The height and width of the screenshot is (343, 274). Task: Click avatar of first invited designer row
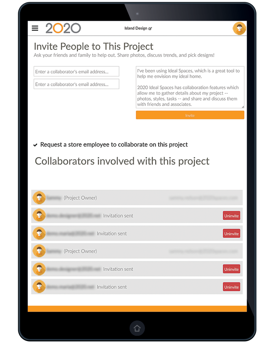click(39, 215)
